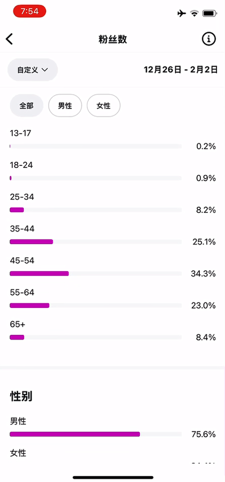
Task: Tap the 13-17 age group row
Action: 112,140
